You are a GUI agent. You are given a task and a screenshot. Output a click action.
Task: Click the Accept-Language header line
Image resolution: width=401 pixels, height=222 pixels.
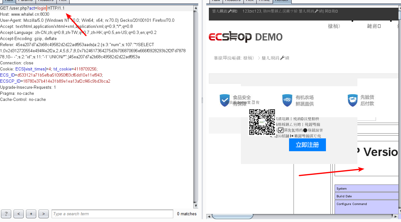[78, 32]
